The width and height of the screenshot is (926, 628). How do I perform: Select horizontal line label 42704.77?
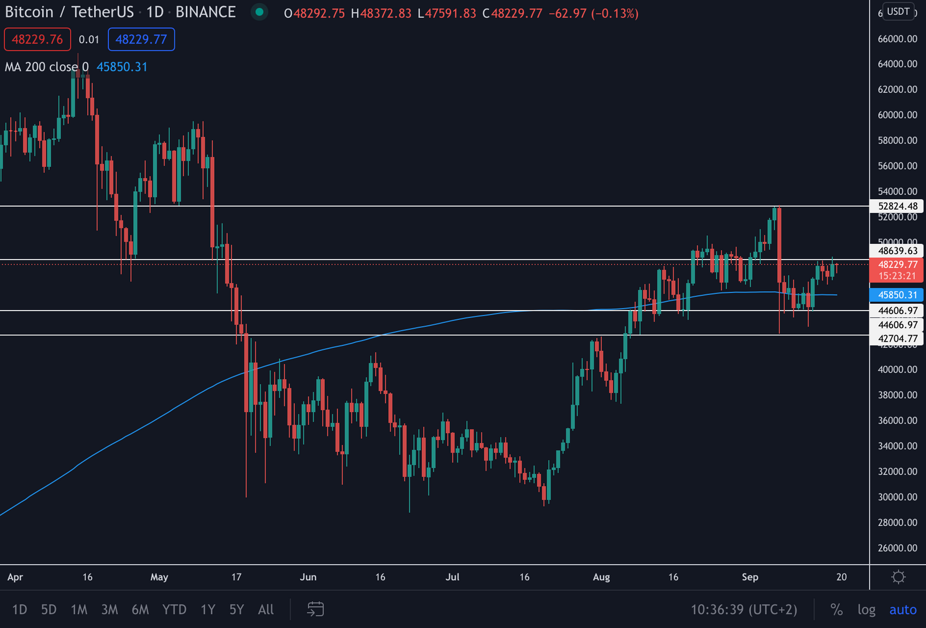point(897,339)
